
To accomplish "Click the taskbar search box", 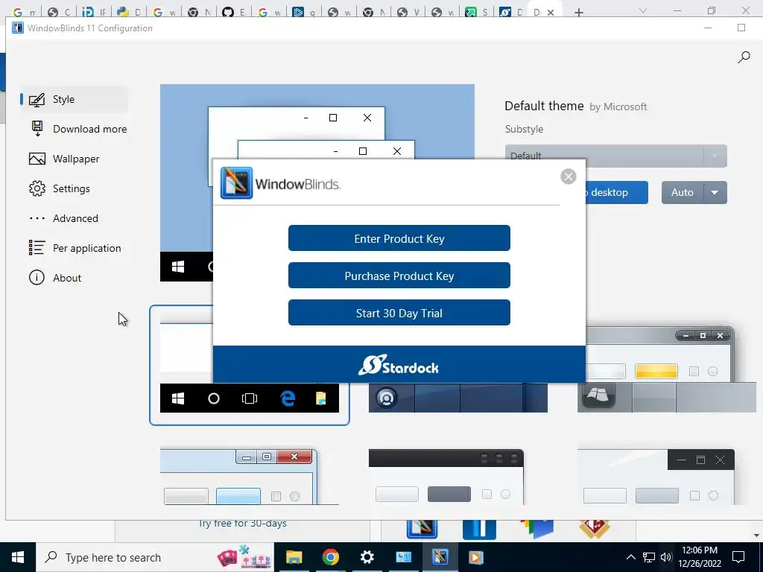I will (155, 557).
